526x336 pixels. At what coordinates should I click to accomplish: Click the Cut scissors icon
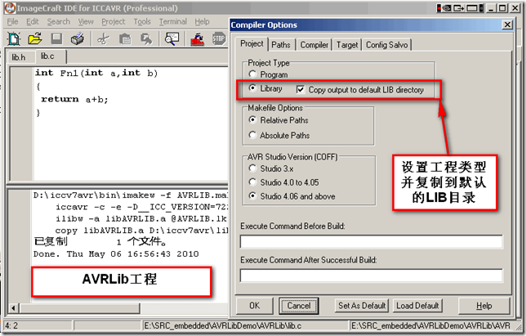click(103, 39)
